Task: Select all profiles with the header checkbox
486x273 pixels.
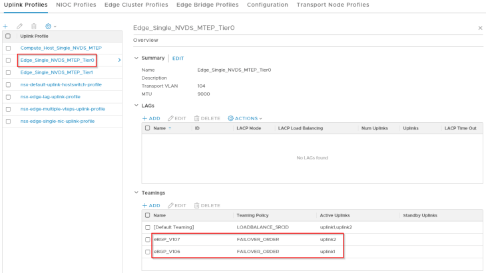Action: [x=8, y=36]
